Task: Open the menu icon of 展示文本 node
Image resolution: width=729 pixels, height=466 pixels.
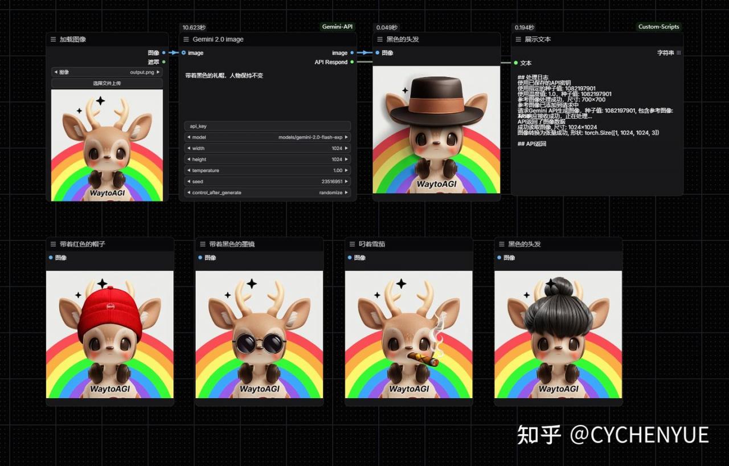Action: coord(518,39)
